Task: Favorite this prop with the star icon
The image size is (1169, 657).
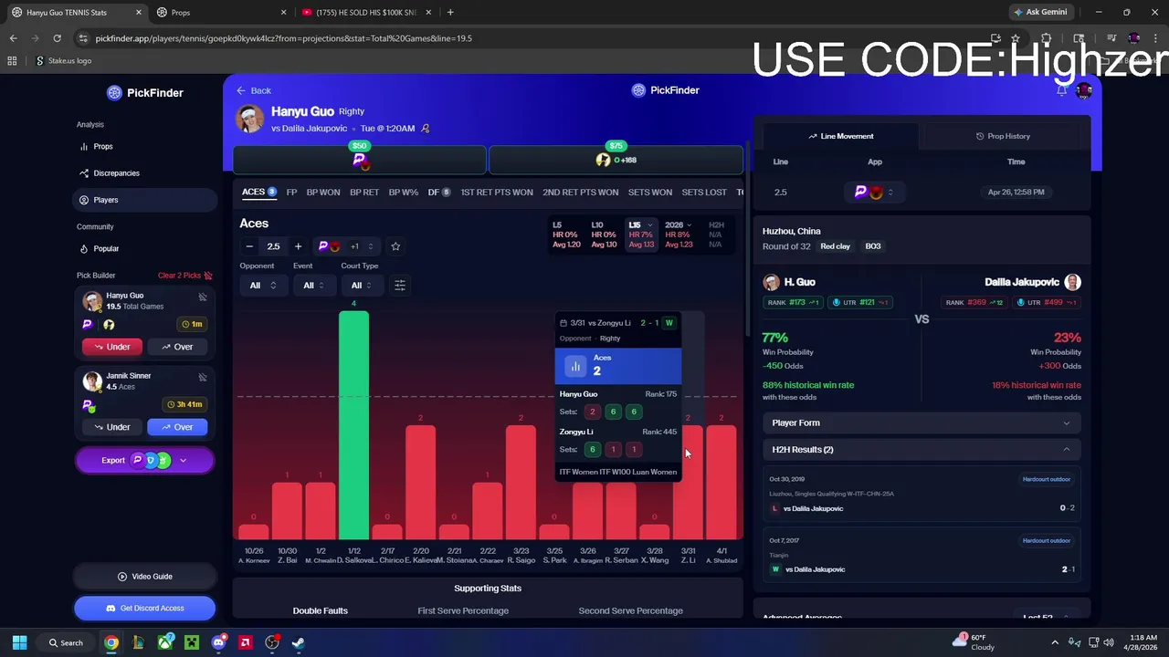Action: (x=395, y=246)
